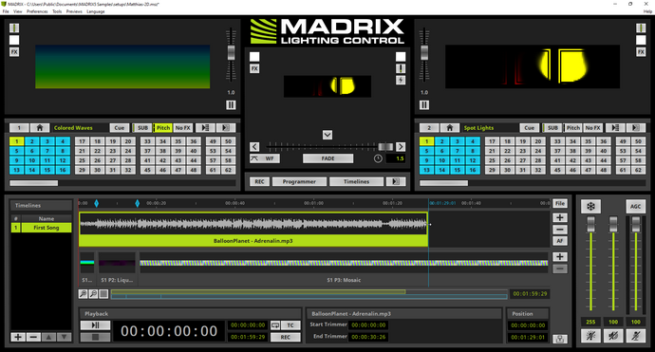This screenshot has width=655, height=352.
Task: Click the Programmer button
Action: pos(299,181)
